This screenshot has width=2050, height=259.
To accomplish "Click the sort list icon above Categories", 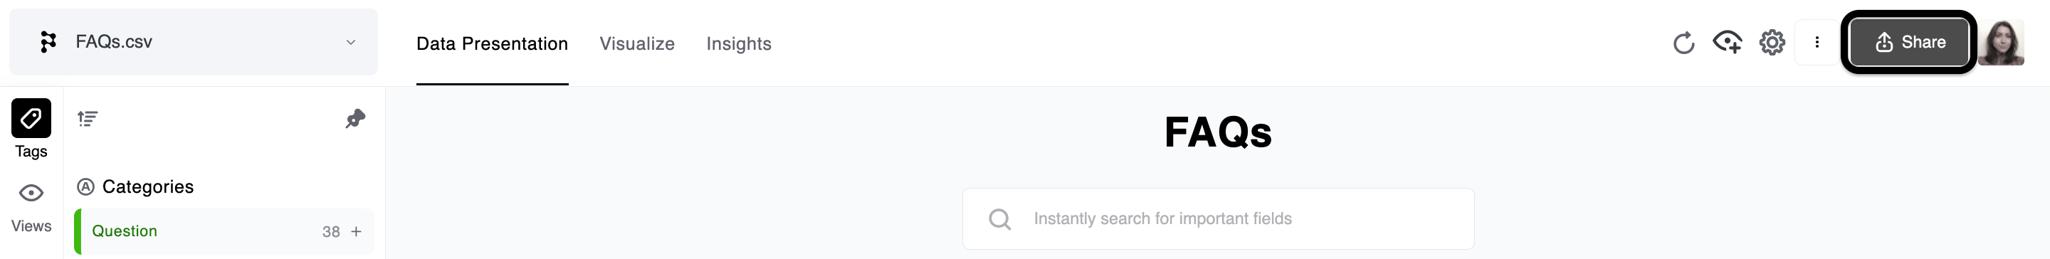I will coord(88,119).
